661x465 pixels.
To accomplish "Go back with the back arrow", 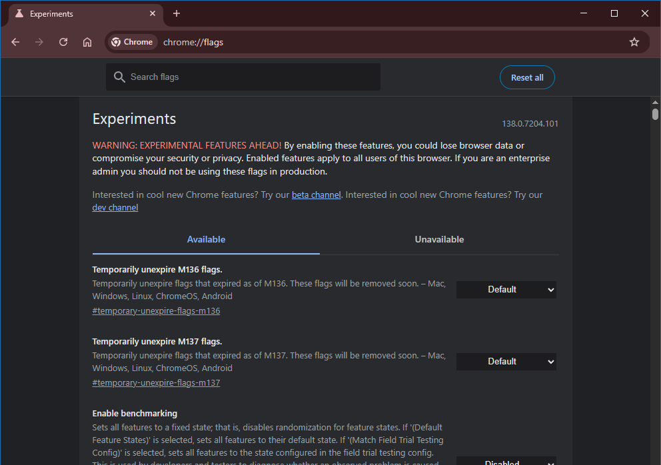I will pyautogui.click(x=15, y=42).
